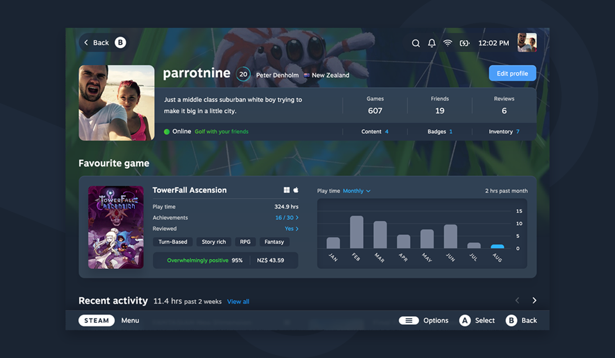Click the NZ$ 43.59 price
The width and height of the screenshot is (615, 358).
[x=270, y=260]
